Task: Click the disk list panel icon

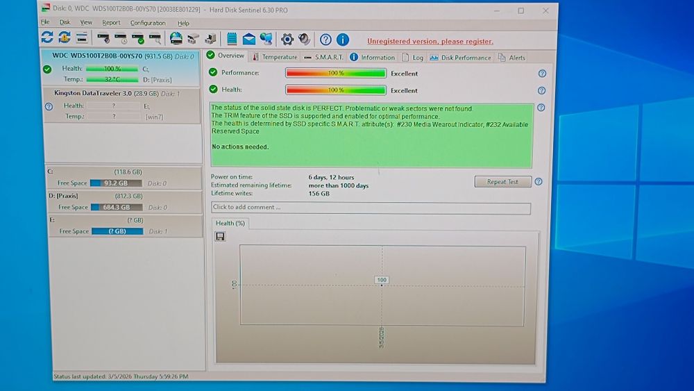Action: [82, 38]
